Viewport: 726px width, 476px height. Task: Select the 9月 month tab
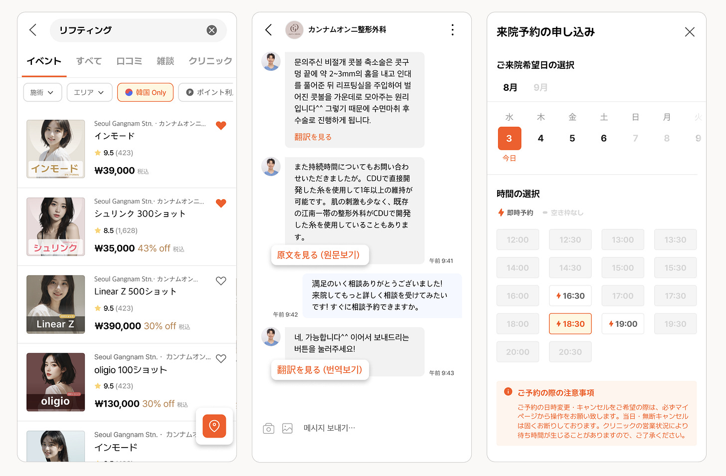click(x=541, y=87)
